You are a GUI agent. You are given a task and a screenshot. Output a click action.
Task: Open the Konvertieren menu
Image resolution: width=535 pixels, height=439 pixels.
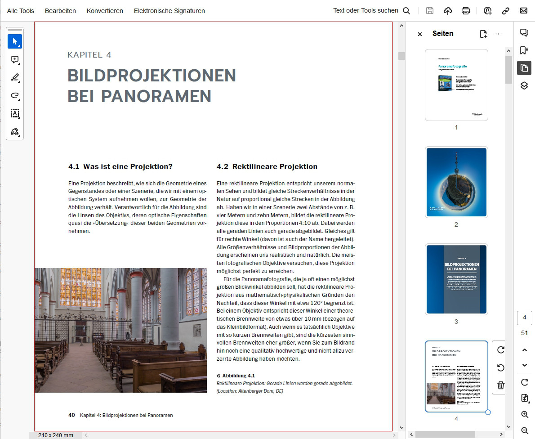tap(105, 11)
